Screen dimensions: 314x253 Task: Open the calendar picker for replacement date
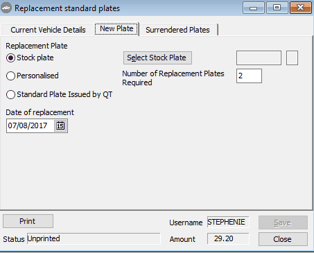point(60,125)
